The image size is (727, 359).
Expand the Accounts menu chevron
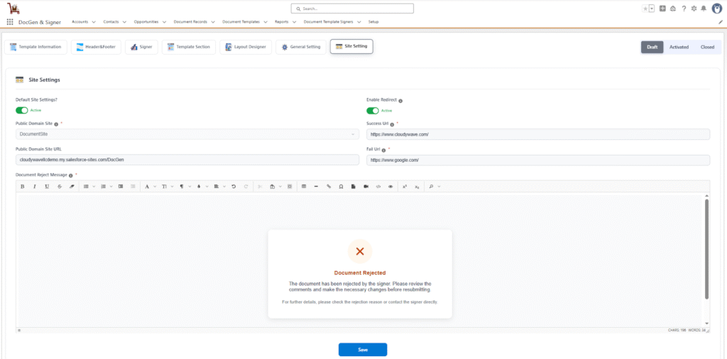click(x=94, y=22)
